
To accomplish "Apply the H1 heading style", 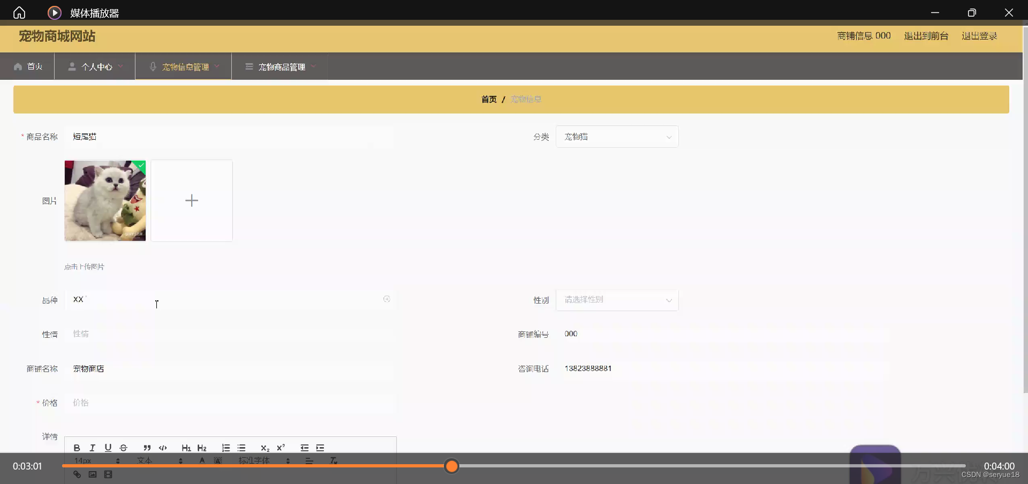I will tap(186, 448).
